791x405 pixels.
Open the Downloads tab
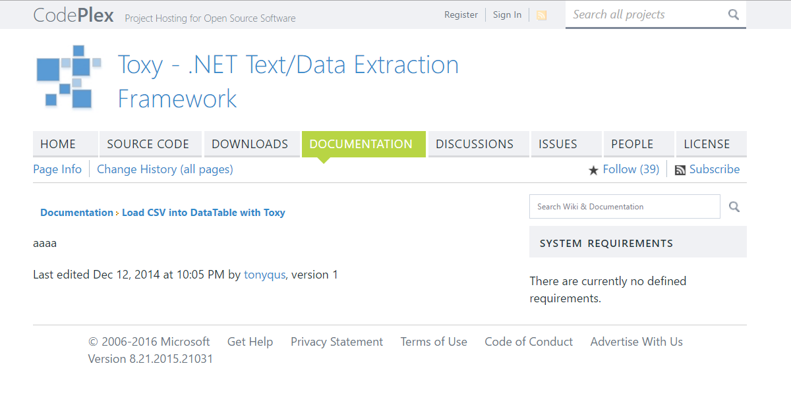250,144
